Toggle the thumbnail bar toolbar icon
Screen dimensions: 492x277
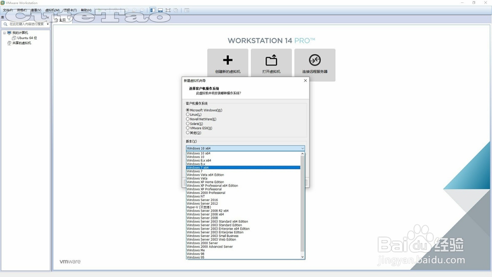tap(160, 10)
